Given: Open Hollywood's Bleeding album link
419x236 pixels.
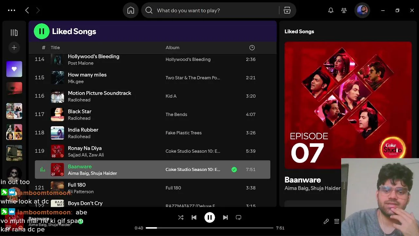Looking at the screenshot, I should pos(188,59).
